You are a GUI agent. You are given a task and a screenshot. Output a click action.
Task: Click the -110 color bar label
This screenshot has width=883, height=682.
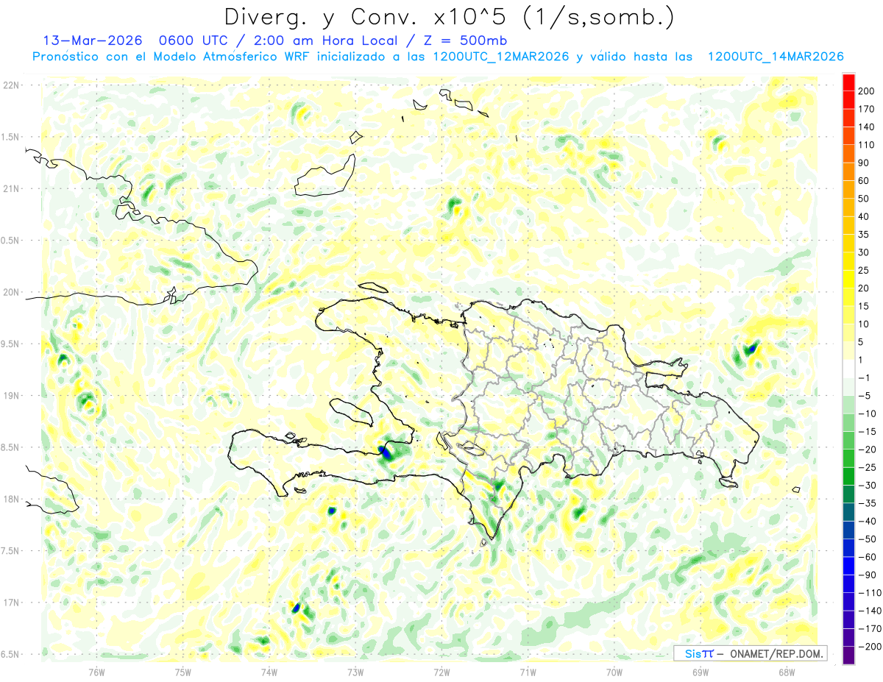(870, 593)
